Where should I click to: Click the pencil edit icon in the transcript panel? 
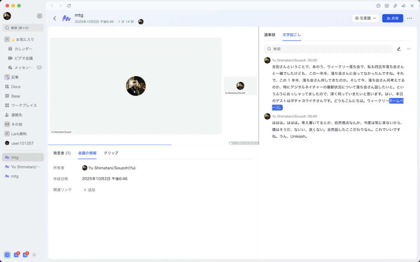tap(399, 49)
